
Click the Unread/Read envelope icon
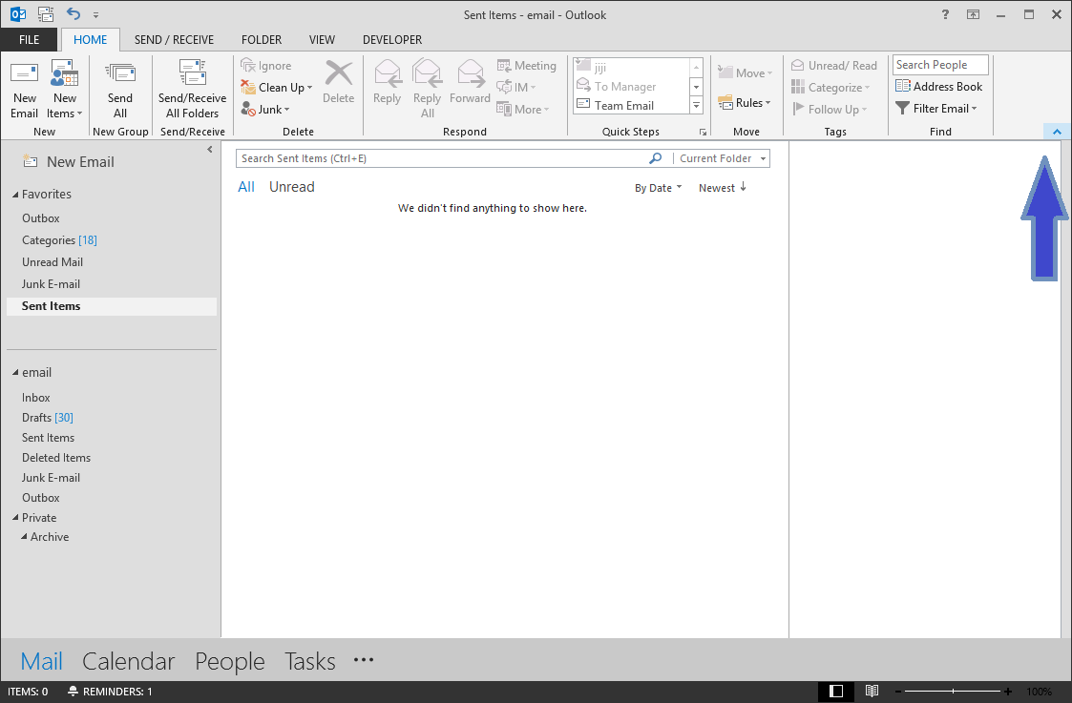point(797,66)
